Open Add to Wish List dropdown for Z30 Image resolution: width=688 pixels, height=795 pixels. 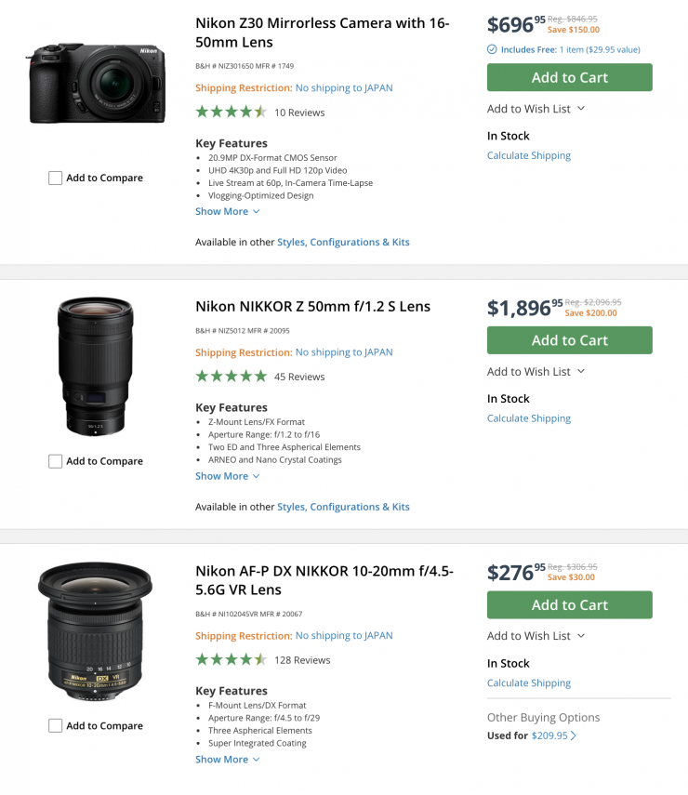coord(536,109)
